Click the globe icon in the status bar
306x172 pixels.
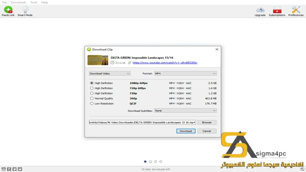(x=302, y=169)
